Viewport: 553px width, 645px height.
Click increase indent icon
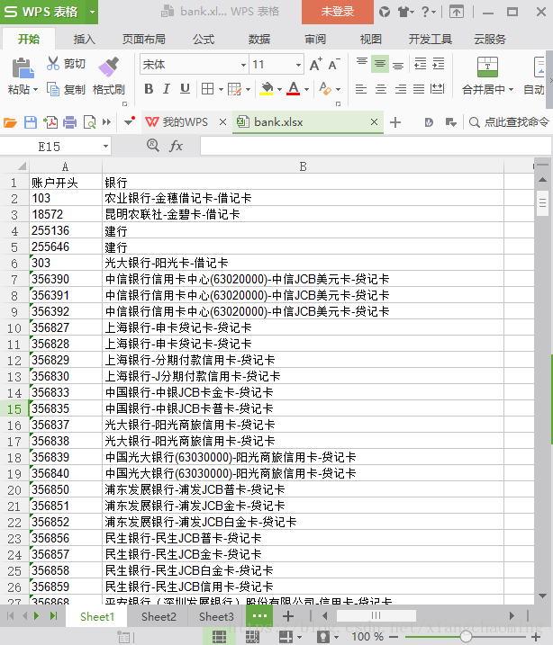pyautogui.click(x=438, y=65)
